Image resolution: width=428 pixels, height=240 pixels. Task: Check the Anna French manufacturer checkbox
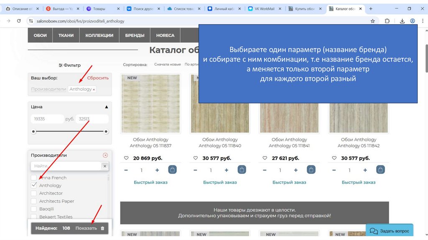(x=33, y=178)
